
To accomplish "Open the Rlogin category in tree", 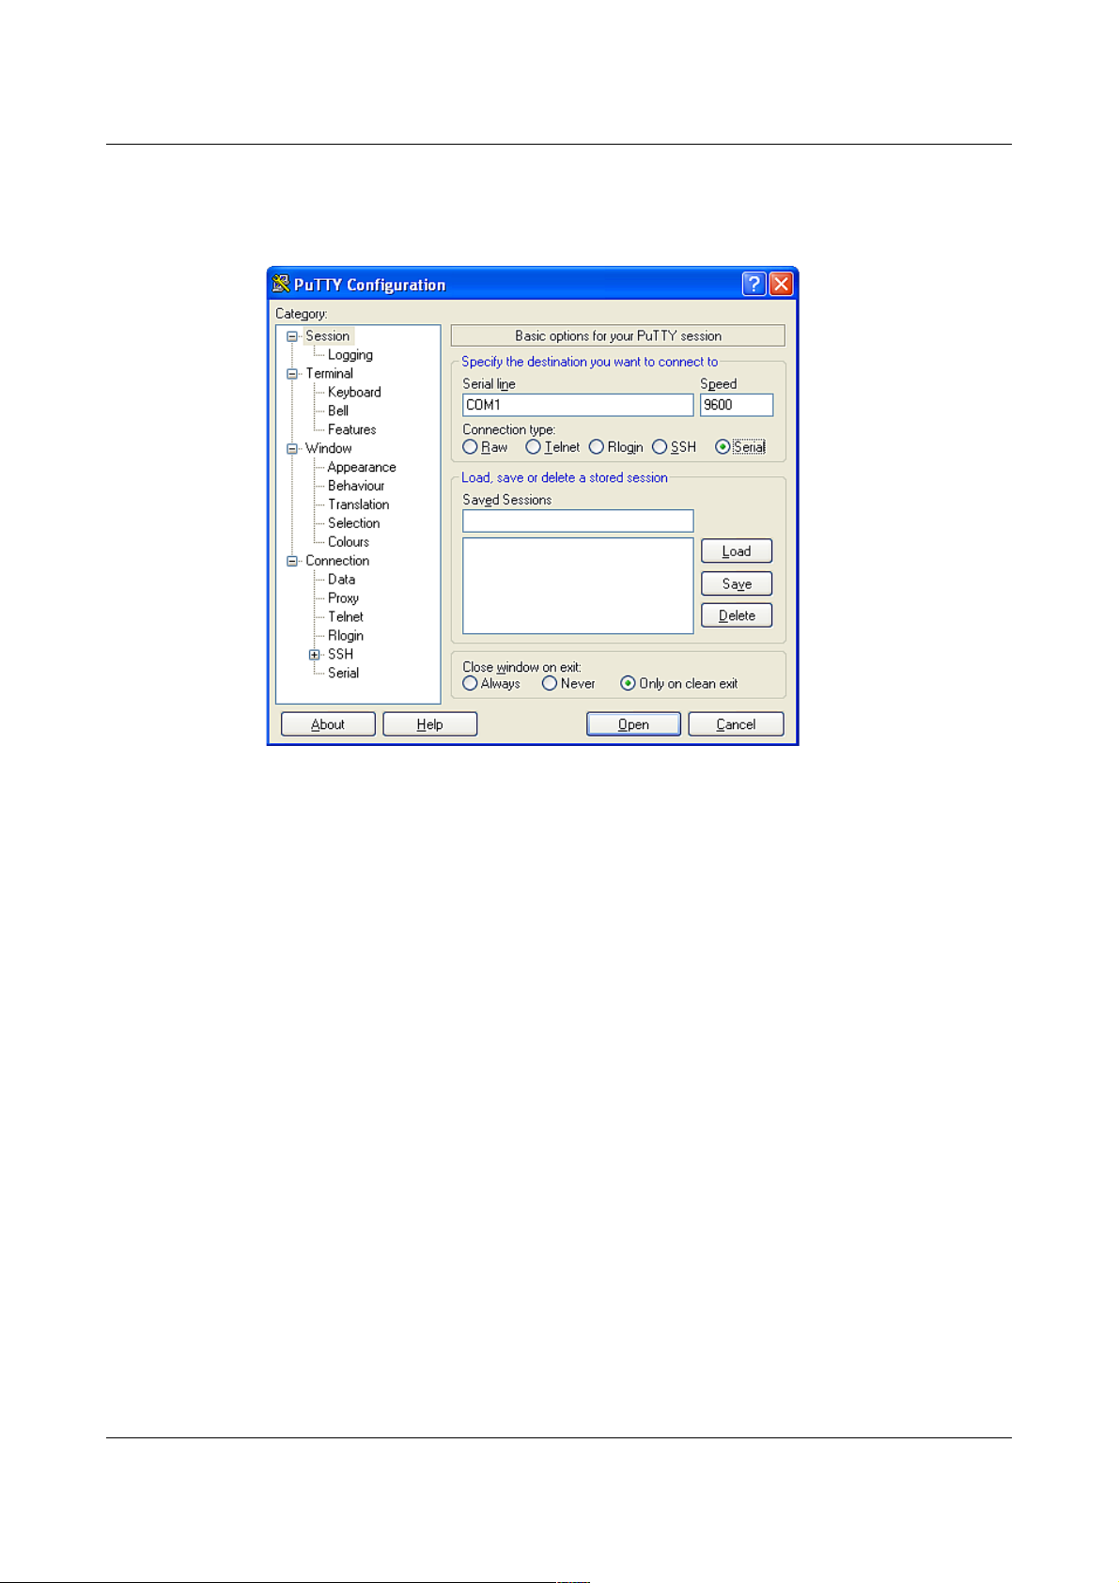I will [346, 636].
